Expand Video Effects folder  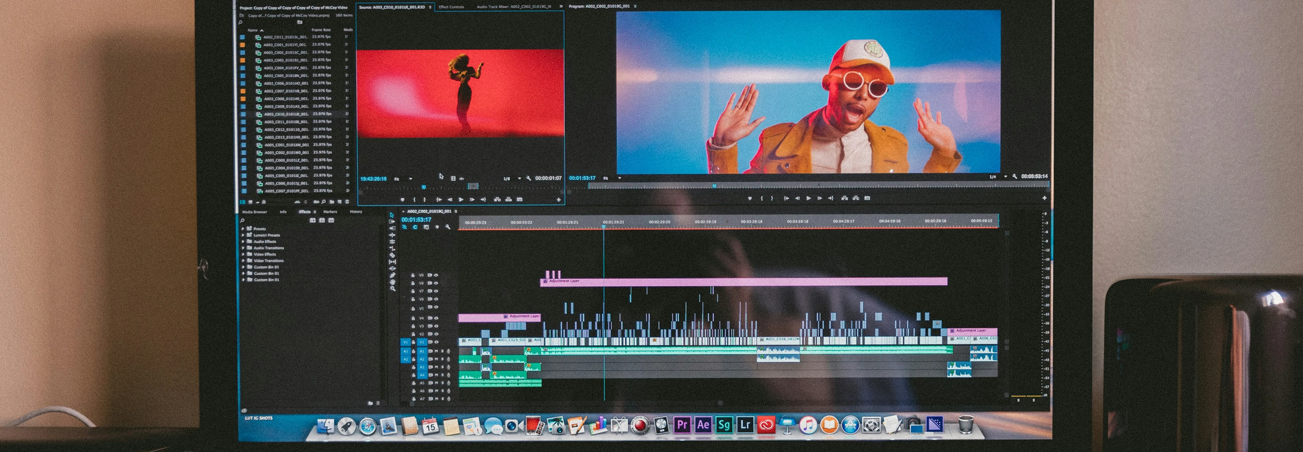tap(243, 254)
